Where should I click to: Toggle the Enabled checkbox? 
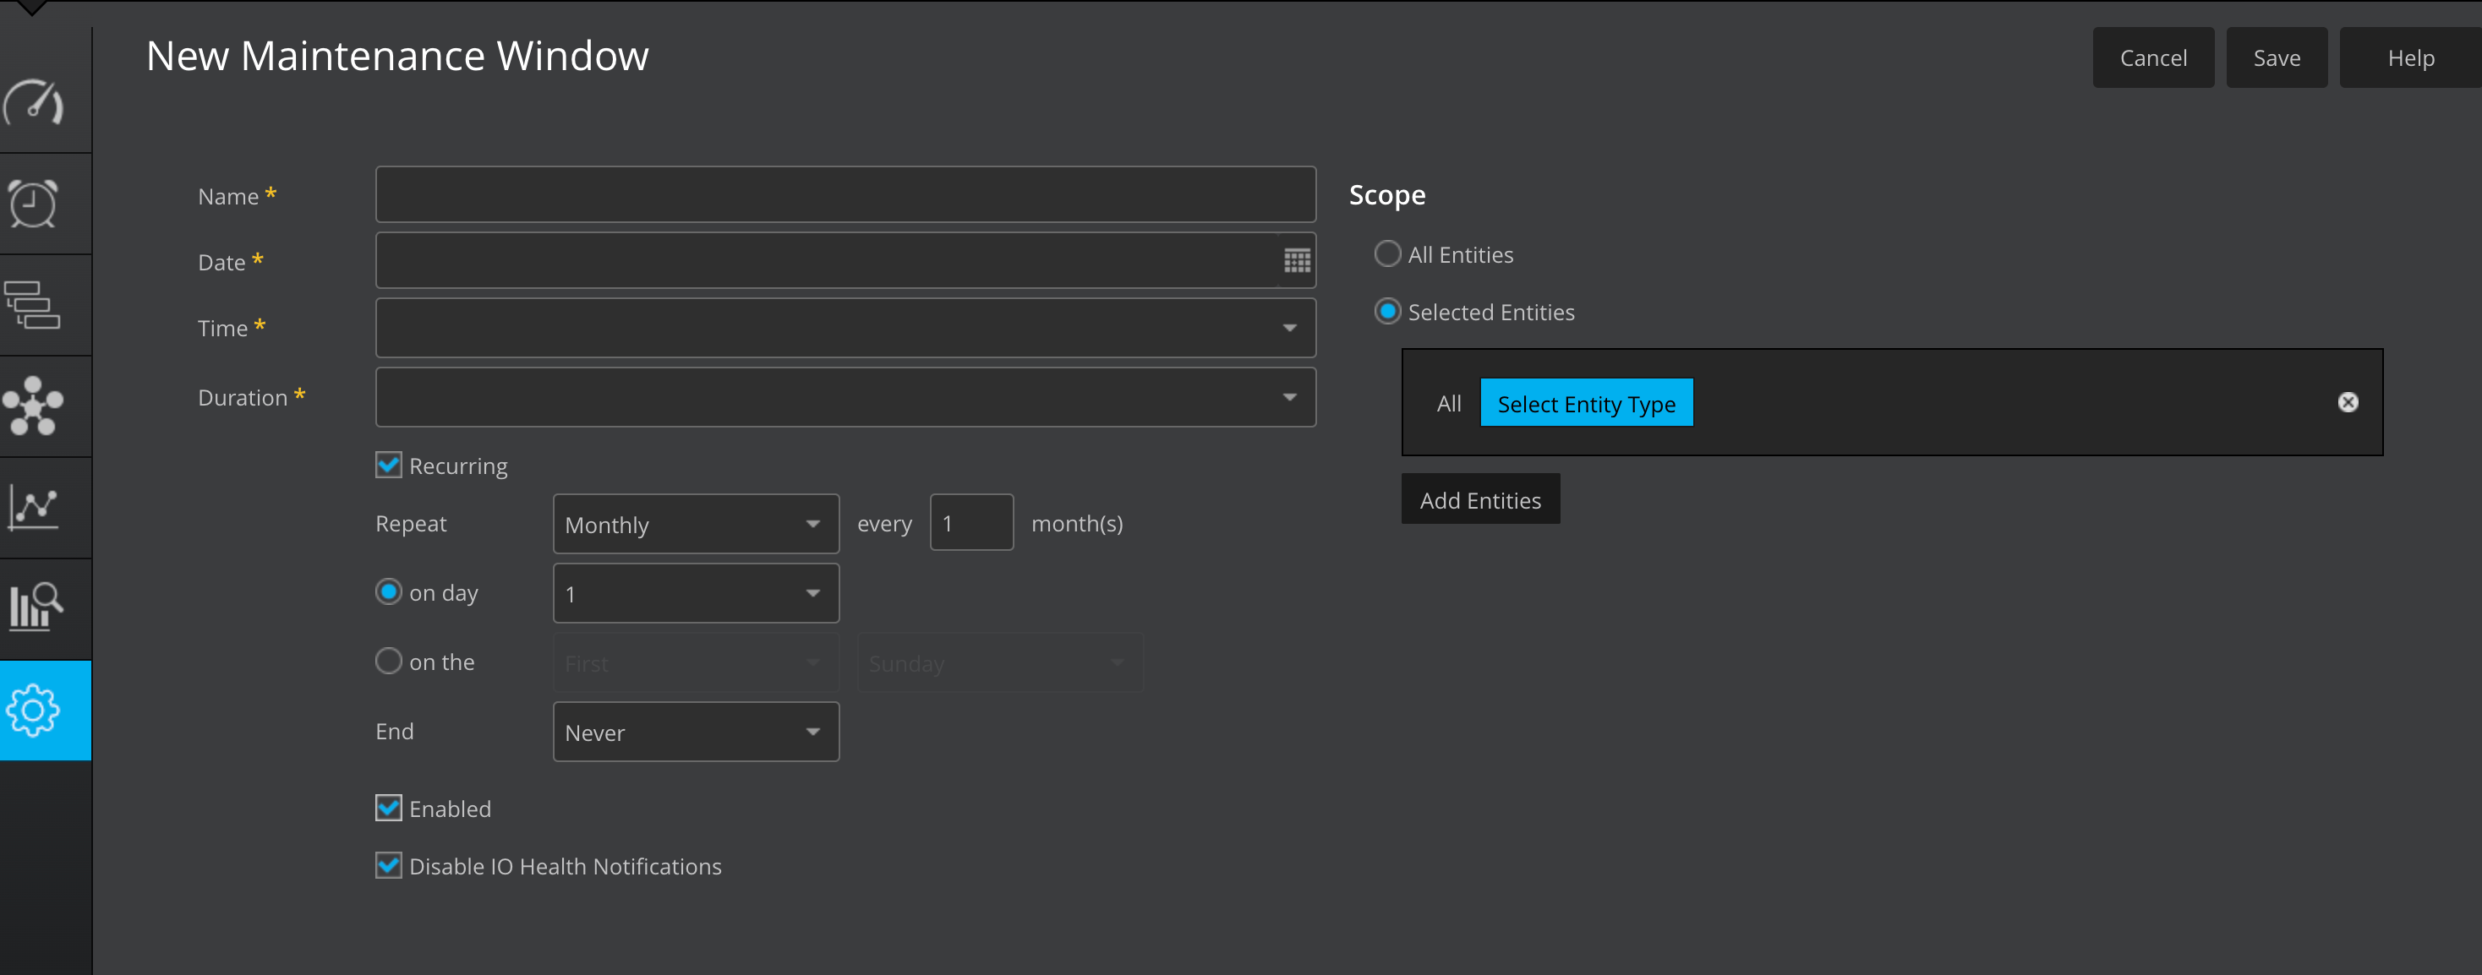click(388, 809)
